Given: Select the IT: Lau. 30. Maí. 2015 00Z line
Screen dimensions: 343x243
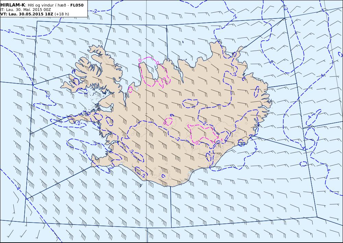Looking at the screenshot, I should tap(26, 10).
